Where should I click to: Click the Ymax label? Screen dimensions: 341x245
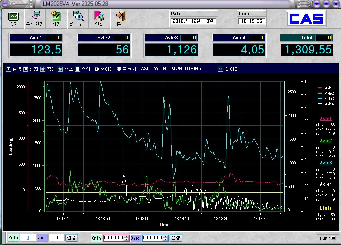(42, 238)
